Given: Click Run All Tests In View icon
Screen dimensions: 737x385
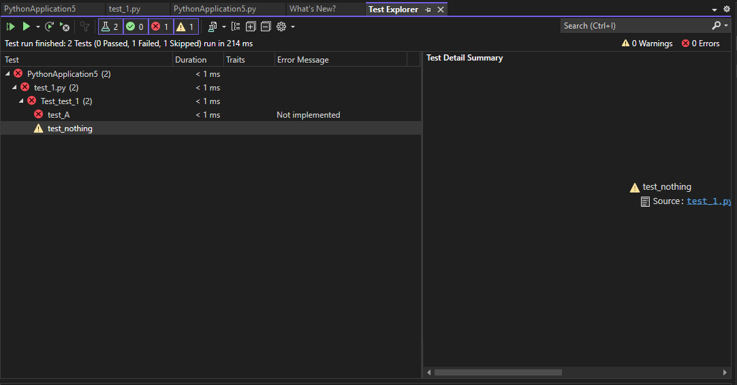Looking at the screenshot, I should click(x=10, y=27).
